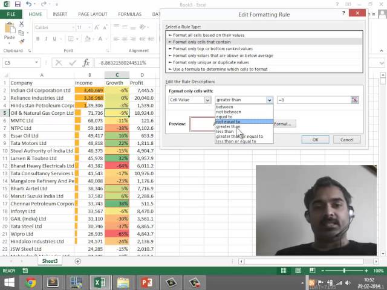Click the Paste clipboard icon
The image size is (387, 290).
click(10, 28)
